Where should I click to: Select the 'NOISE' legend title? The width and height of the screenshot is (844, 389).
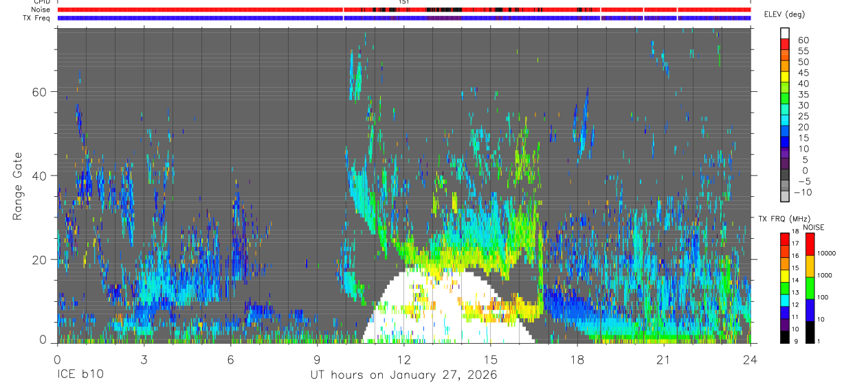pyautogui.click(x=814, y=227)
